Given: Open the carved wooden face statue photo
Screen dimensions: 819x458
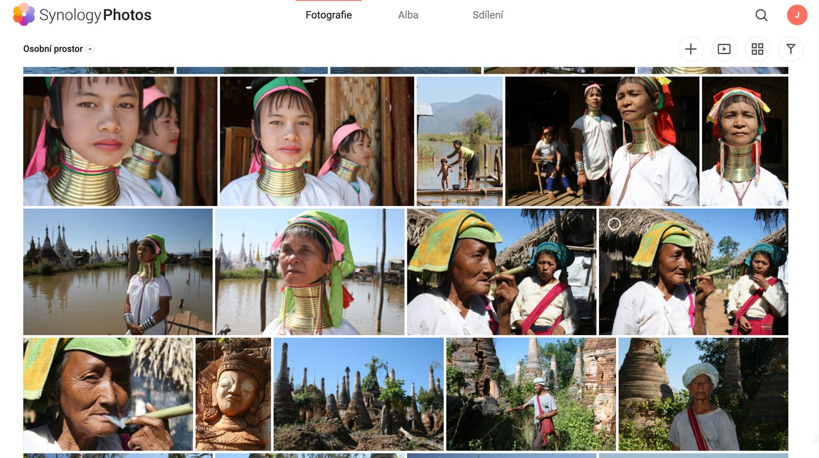Looking at the screenshot, I should [x=233, y=394].
